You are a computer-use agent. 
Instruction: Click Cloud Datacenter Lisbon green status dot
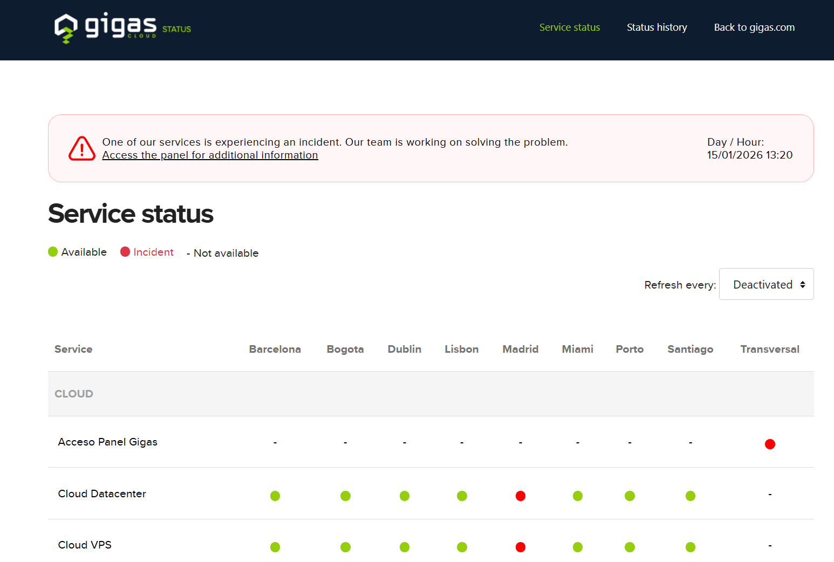pos(462,496)
